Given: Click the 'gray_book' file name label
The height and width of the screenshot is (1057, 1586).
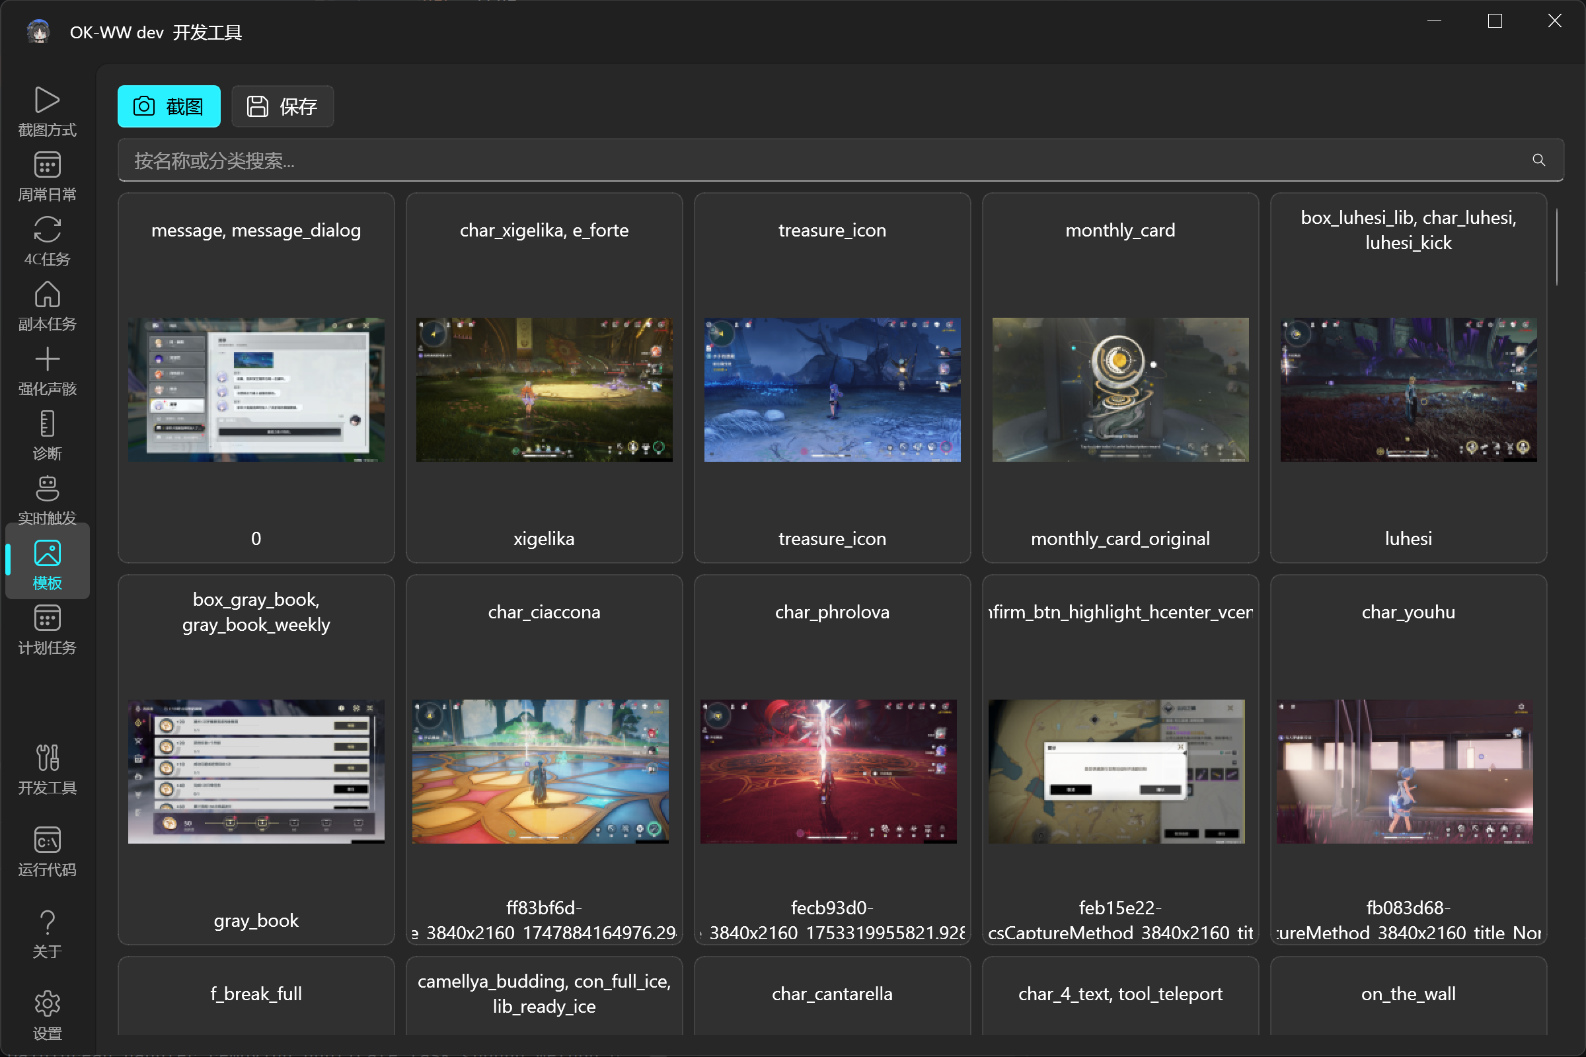Looking at the screenshot, I should click(x=256, y=920).
